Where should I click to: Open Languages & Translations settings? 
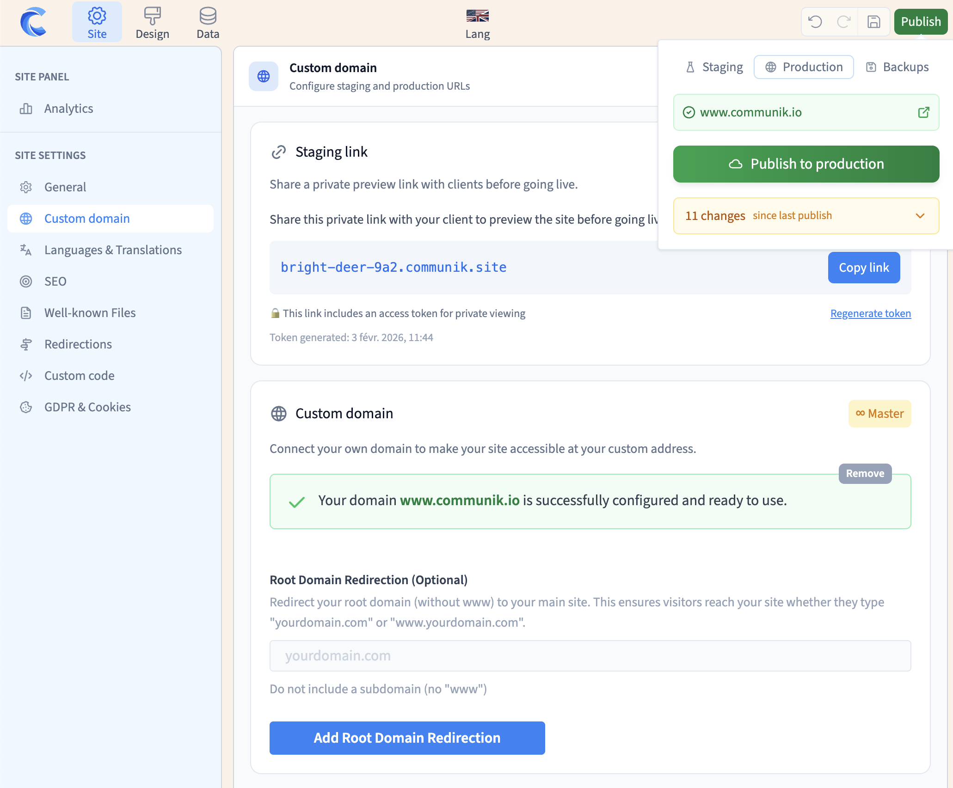point(113,250)
